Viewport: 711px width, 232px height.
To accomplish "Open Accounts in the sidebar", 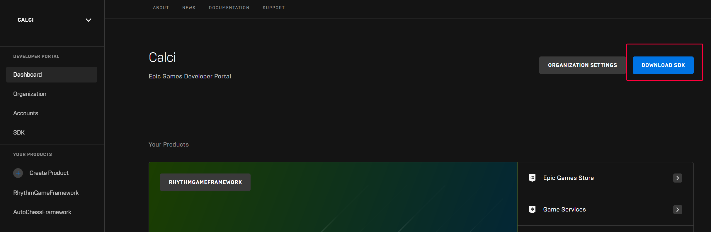I will 25,113.
